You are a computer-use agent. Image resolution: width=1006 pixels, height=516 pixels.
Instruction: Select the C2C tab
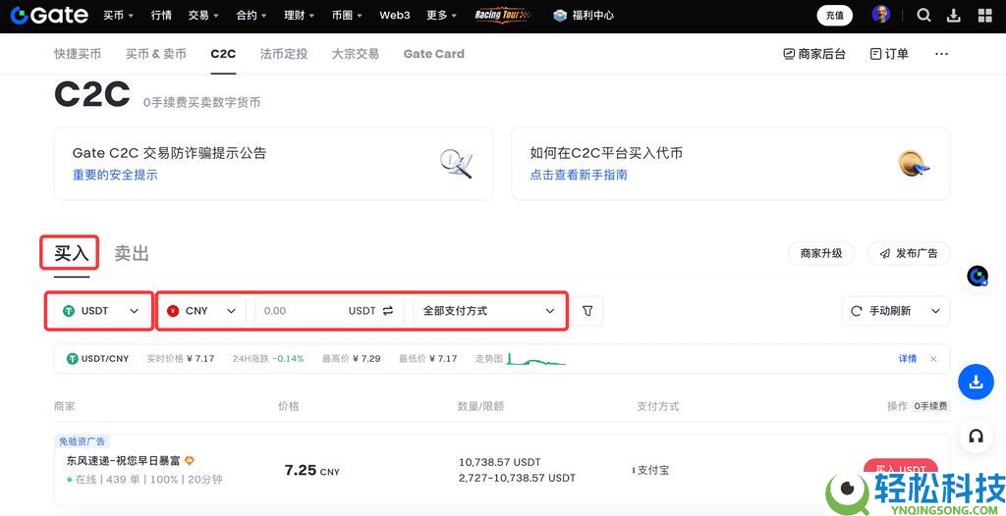pyautogui.click(x=223, y=54)
